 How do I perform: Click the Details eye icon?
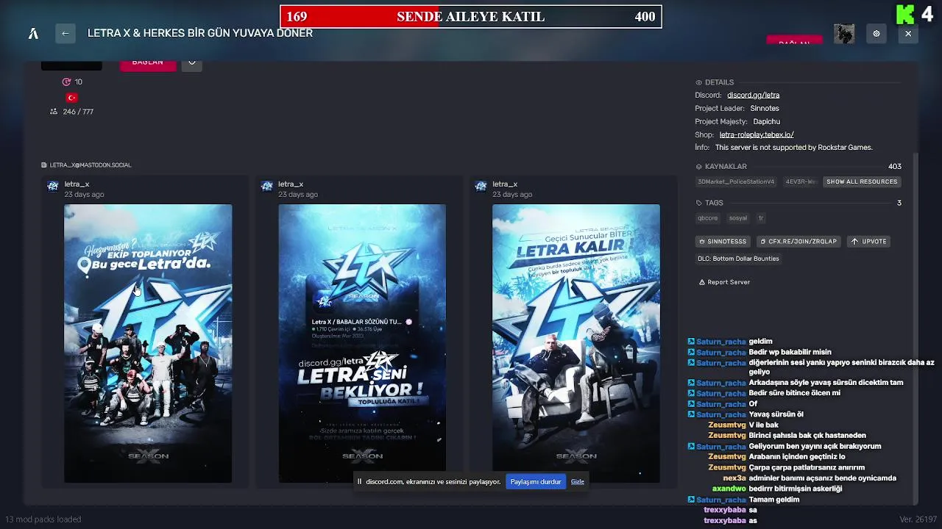point(698,82)
